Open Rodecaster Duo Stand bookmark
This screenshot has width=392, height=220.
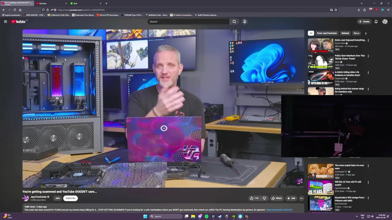[83, 15]
